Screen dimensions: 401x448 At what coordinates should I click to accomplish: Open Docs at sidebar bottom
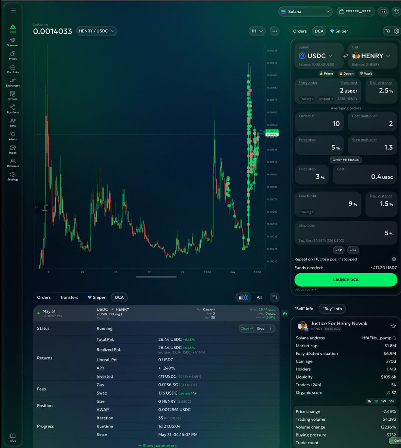pyautogui.click(x=13, y=438)
